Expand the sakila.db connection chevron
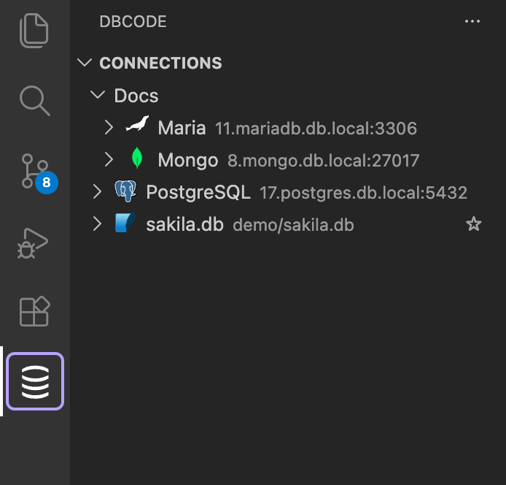Viewport: 506px width, 485px height. point(97,224)
